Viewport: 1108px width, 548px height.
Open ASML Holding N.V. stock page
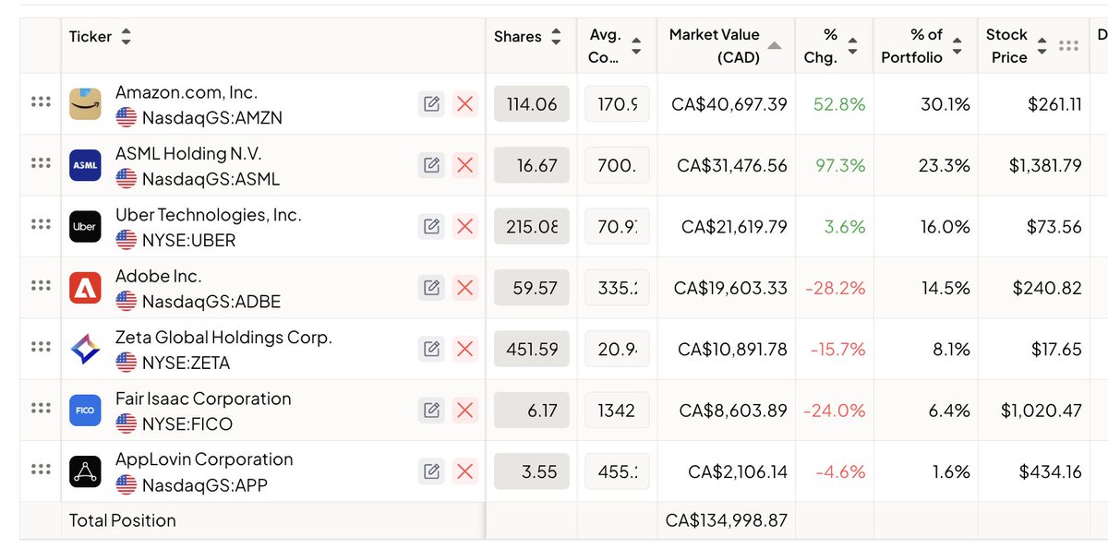tap(191, 154)
